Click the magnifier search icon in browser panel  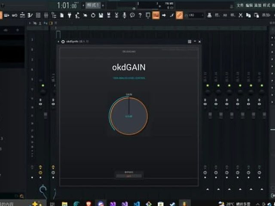(22, 196)
